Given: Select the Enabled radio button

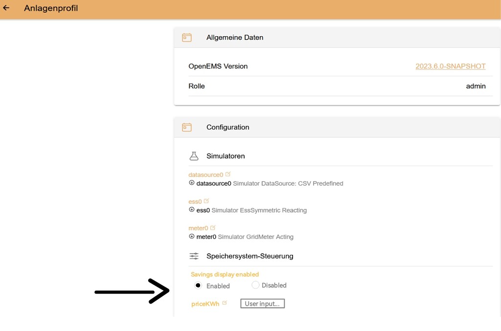Looking at the screenshot, I should pyautogui.click(x=198, y=285).
